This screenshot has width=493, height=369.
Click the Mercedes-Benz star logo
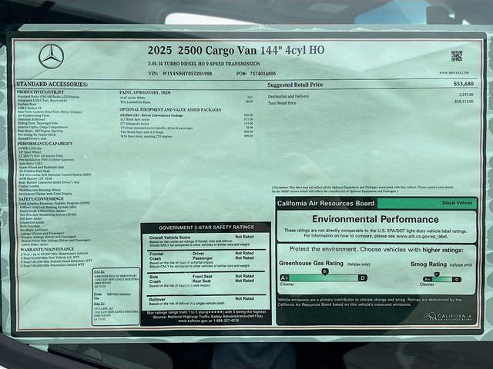point(52,56)
